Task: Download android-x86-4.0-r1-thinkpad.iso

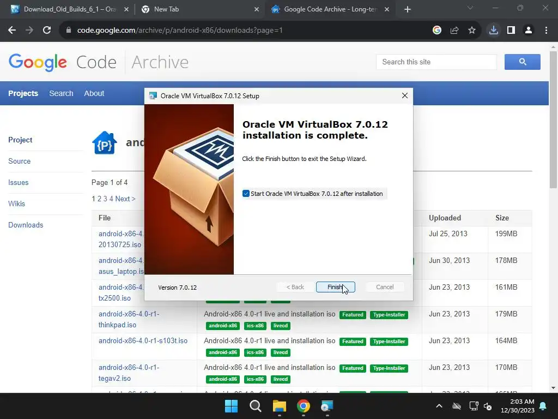Action: click(129, 319)
